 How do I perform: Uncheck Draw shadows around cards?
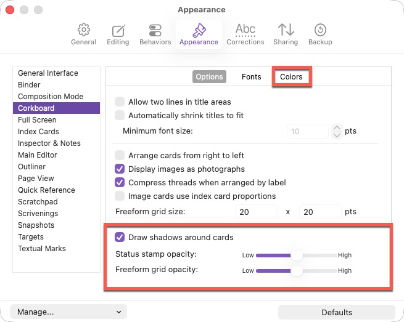pyautogui.click(x=120, y=237)
